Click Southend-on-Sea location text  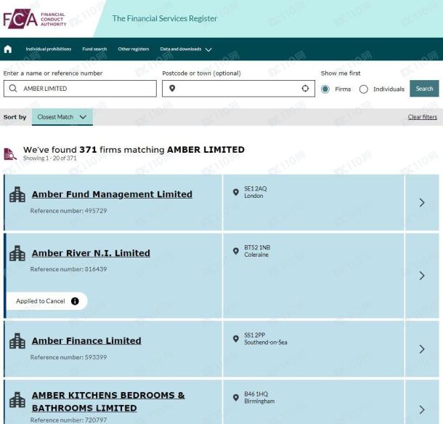coord(266,343)
